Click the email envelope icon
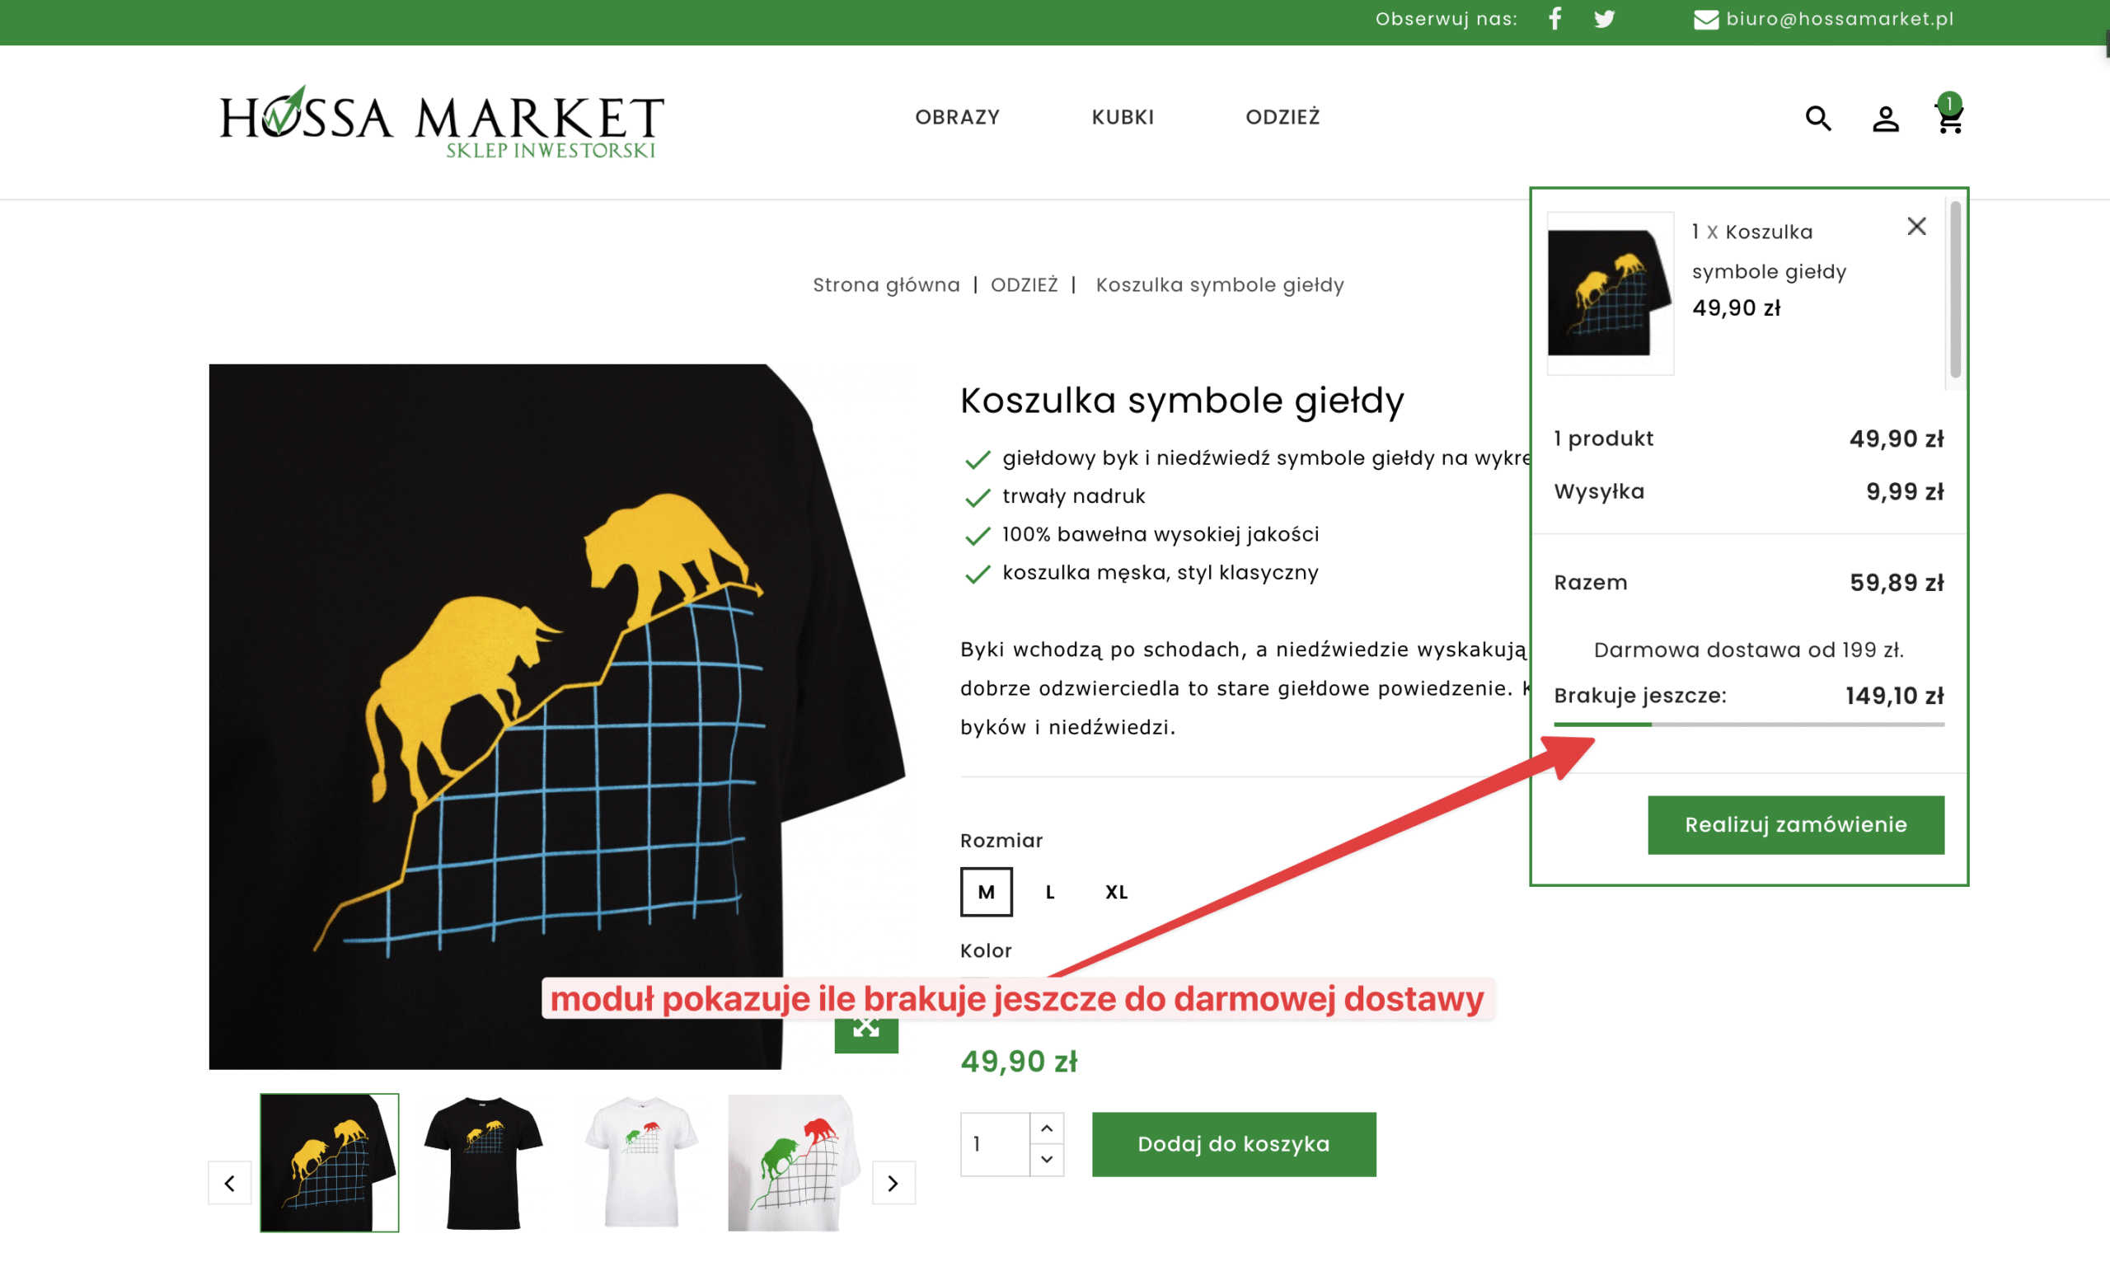Viewport: 2110px width, 1276px height. click(x=1706, y=20)
